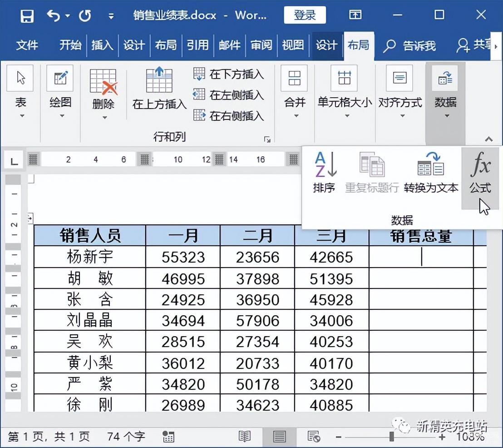Screen dimensions: 503x448
Task: Click the 一月 column header
Action: pos(183,235)
